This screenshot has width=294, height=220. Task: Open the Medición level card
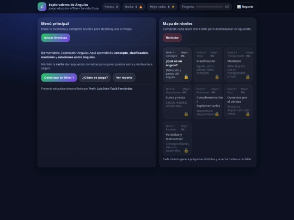pyautogui.click(x=238, y=65)
